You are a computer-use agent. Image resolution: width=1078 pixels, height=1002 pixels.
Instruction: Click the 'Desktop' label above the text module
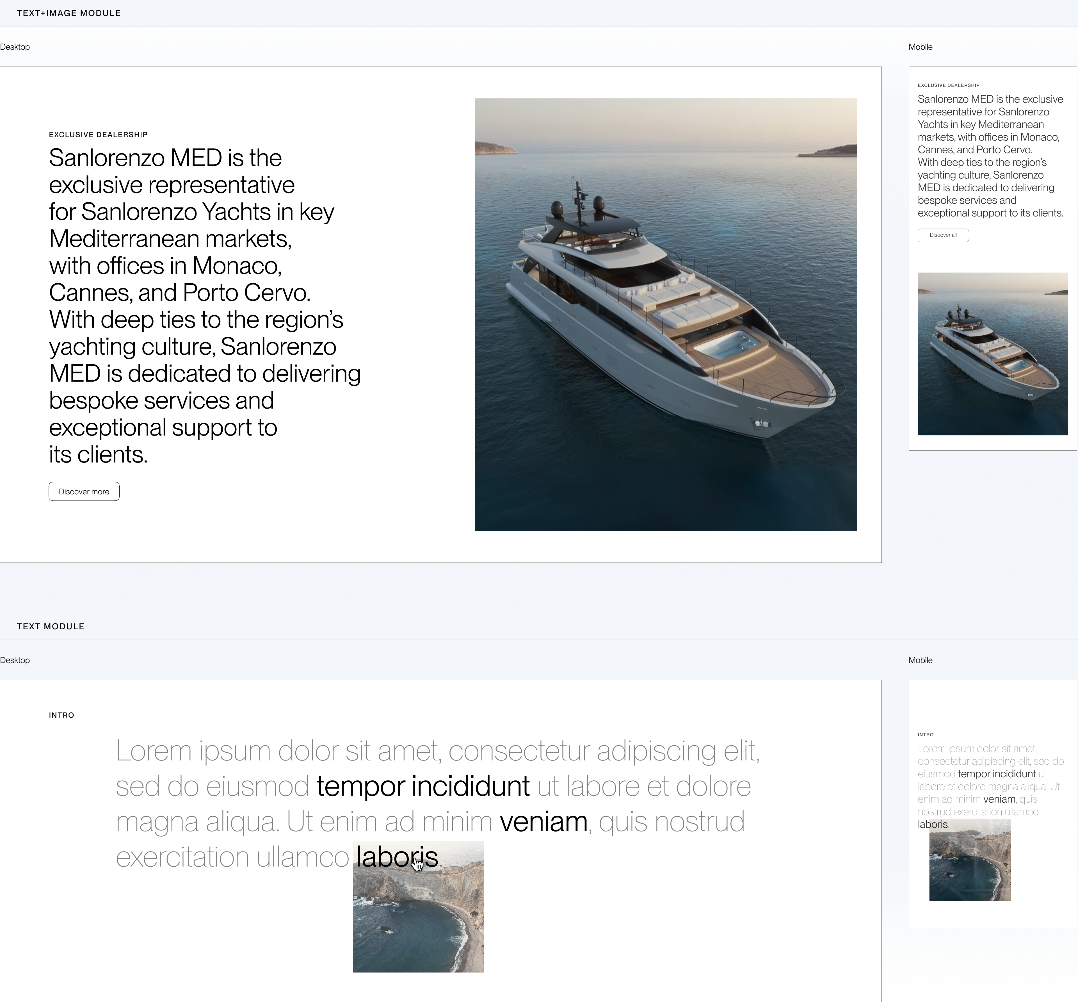[15, 661]
